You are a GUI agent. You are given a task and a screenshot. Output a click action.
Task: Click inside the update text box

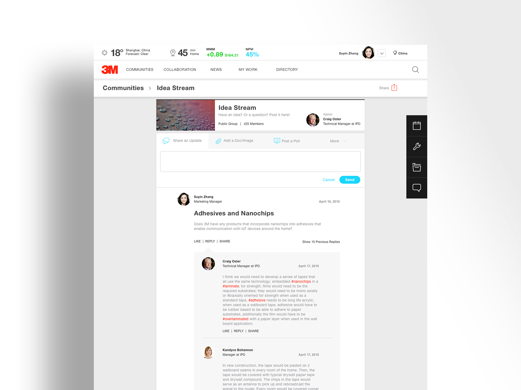point(260,161)
